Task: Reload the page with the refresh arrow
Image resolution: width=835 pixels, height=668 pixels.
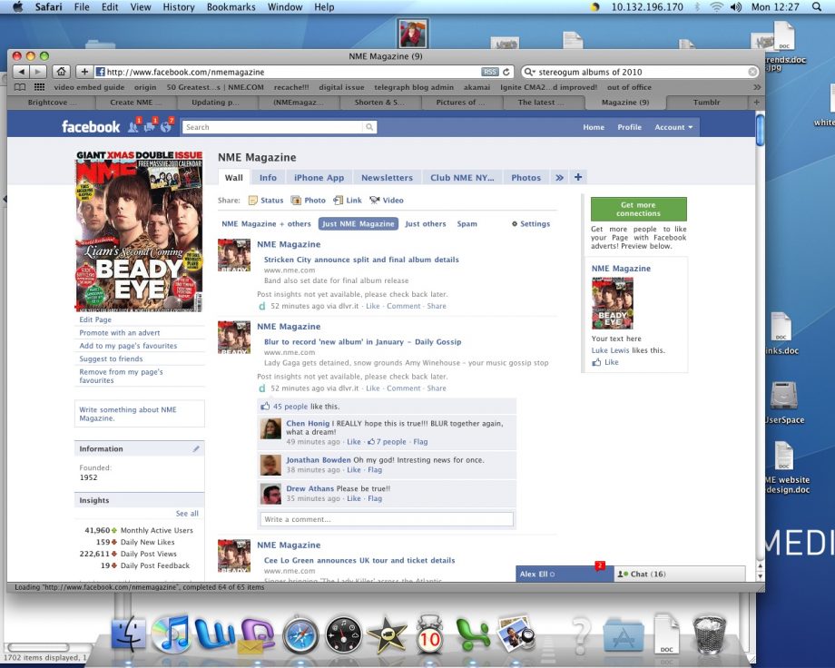Action: [x=506, y=72]
